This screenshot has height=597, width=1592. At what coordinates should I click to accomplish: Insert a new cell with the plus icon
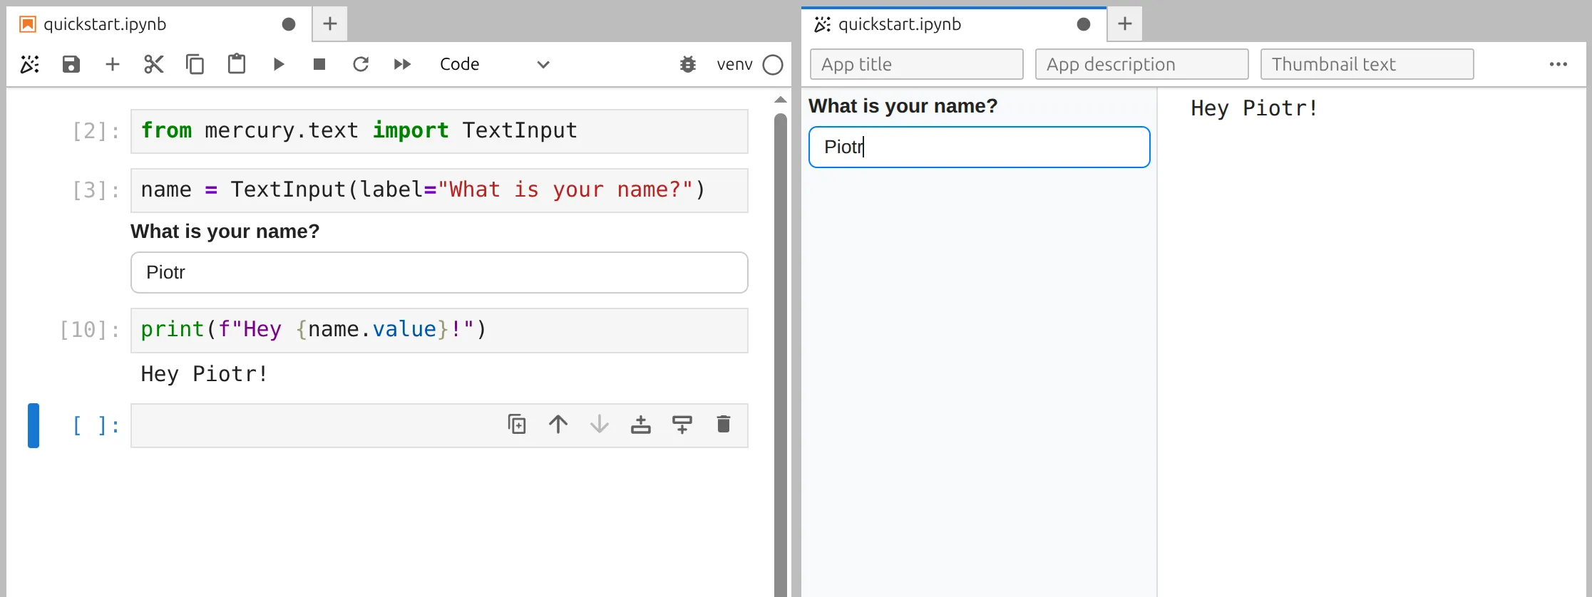click(x=112, y=64)
